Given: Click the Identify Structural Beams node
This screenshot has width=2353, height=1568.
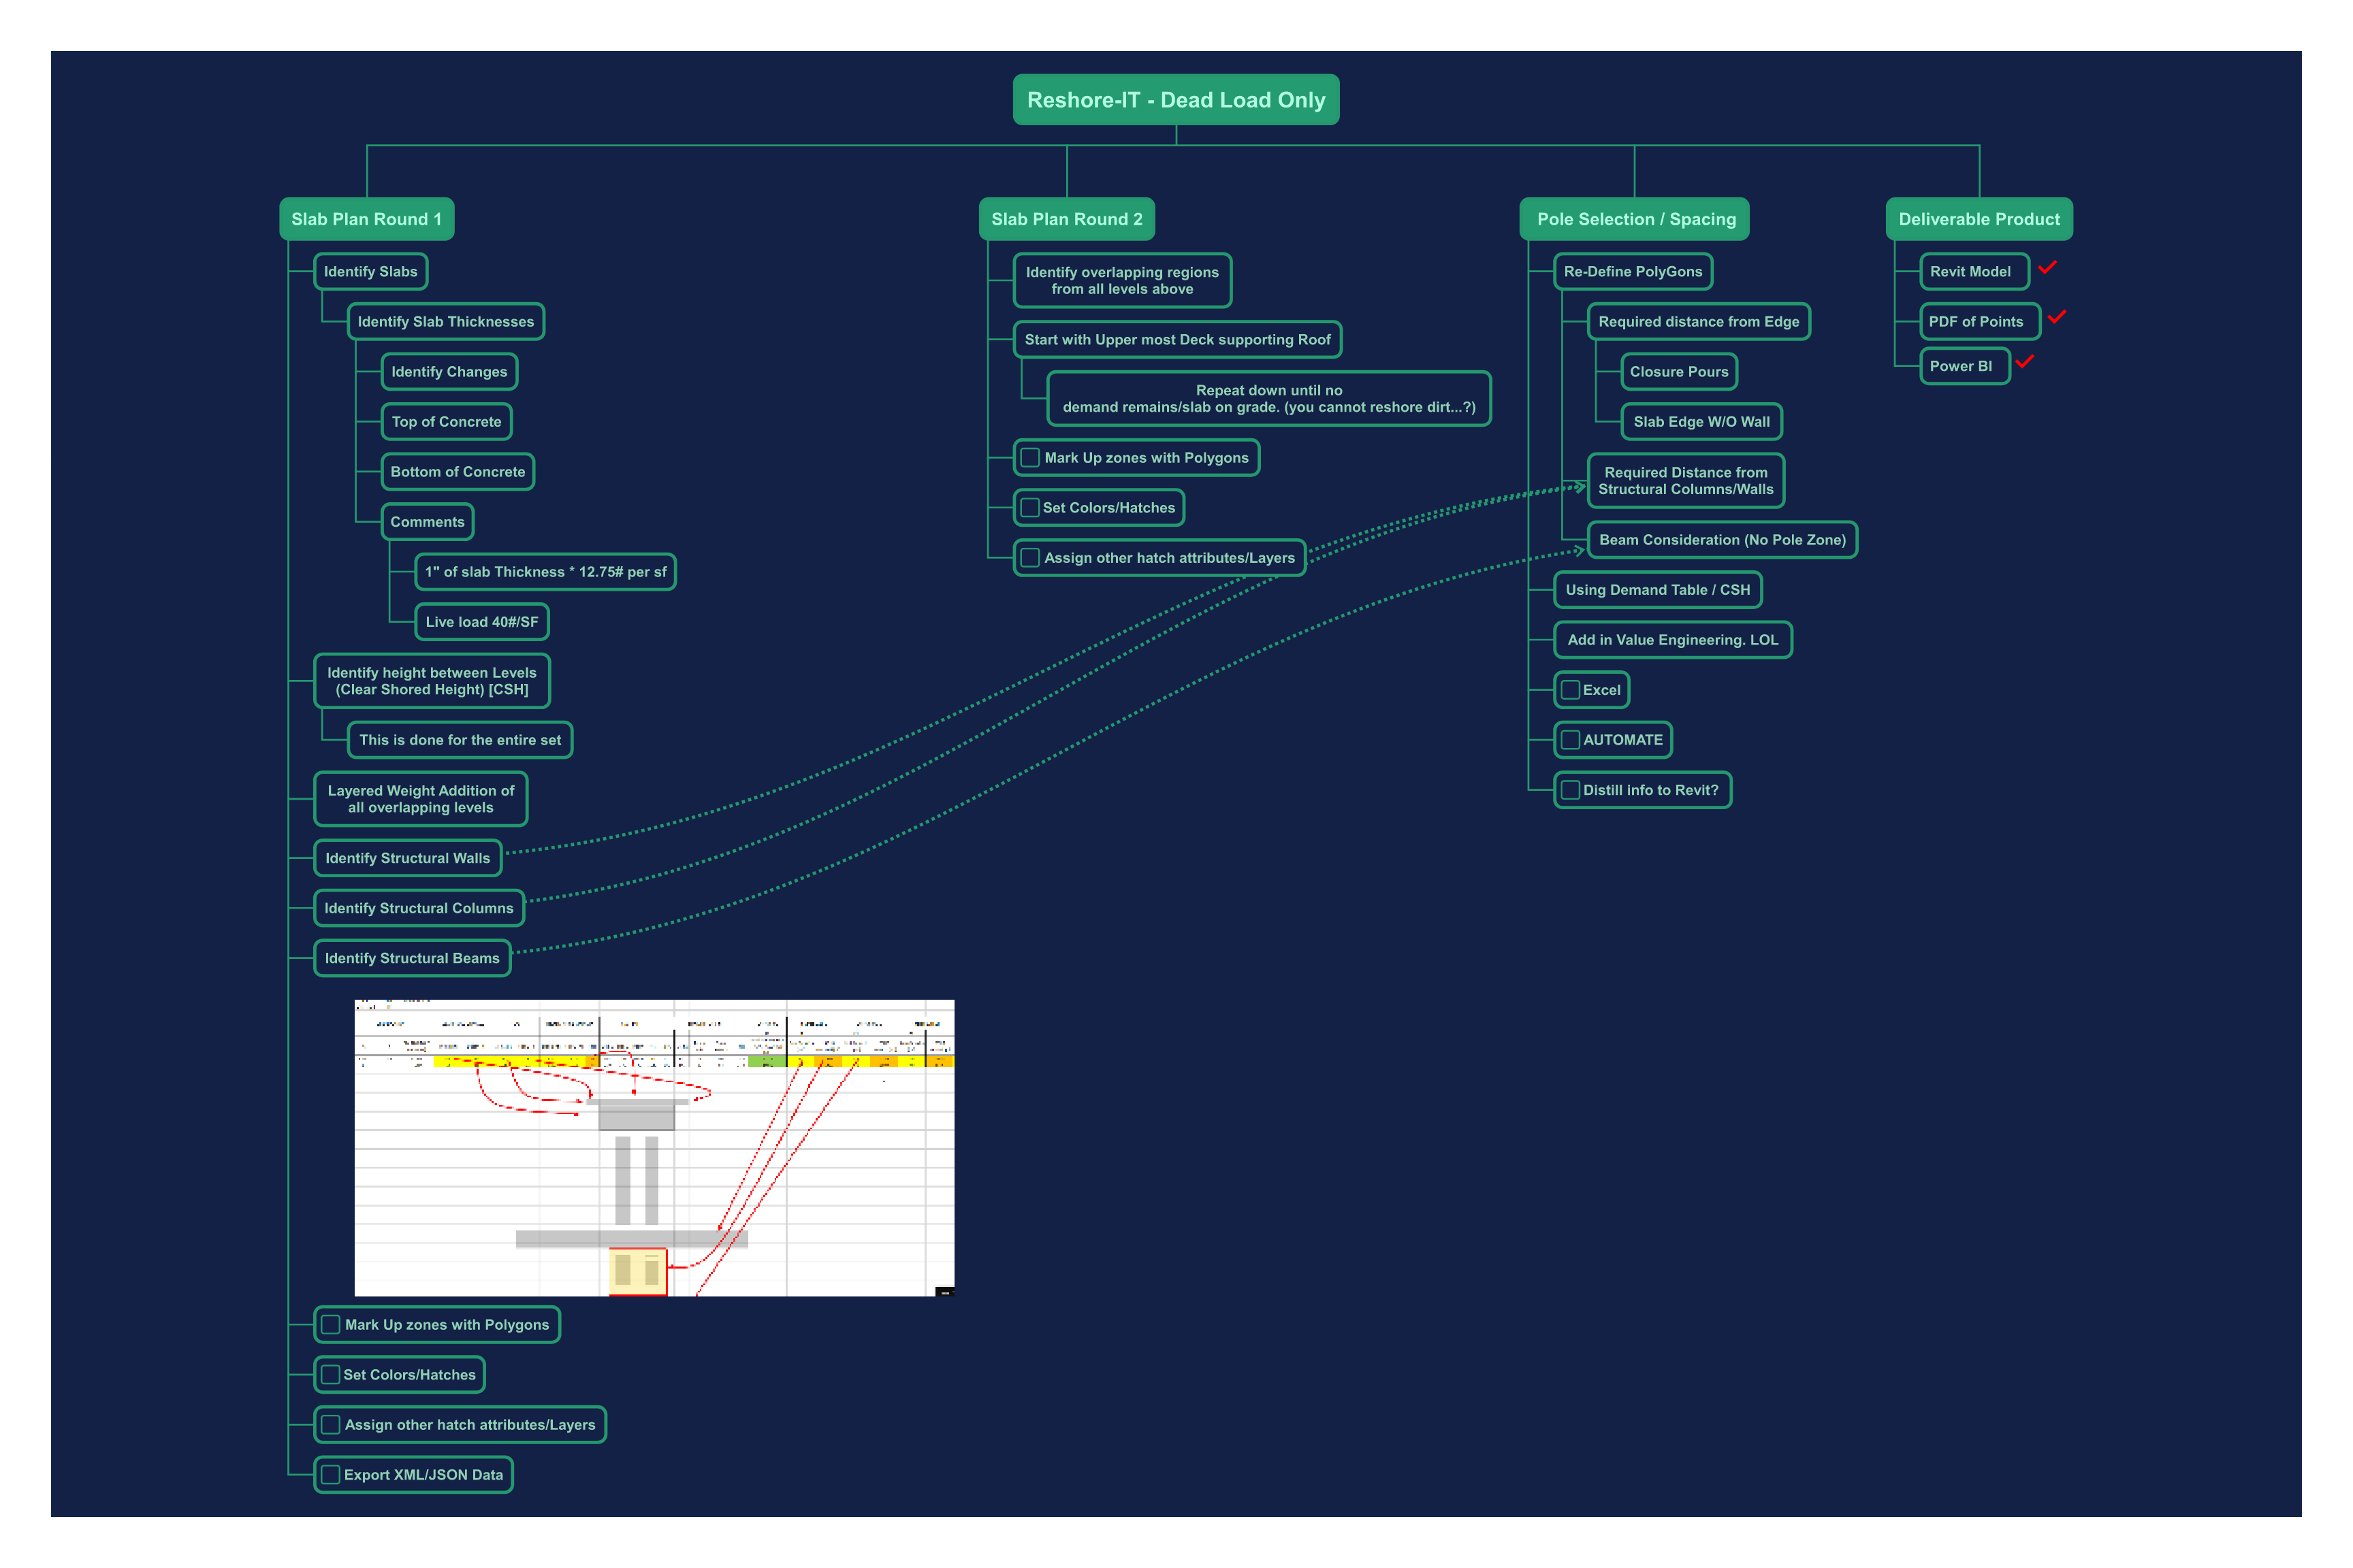Looking at the screenshot, I should [x=412, y=958].
